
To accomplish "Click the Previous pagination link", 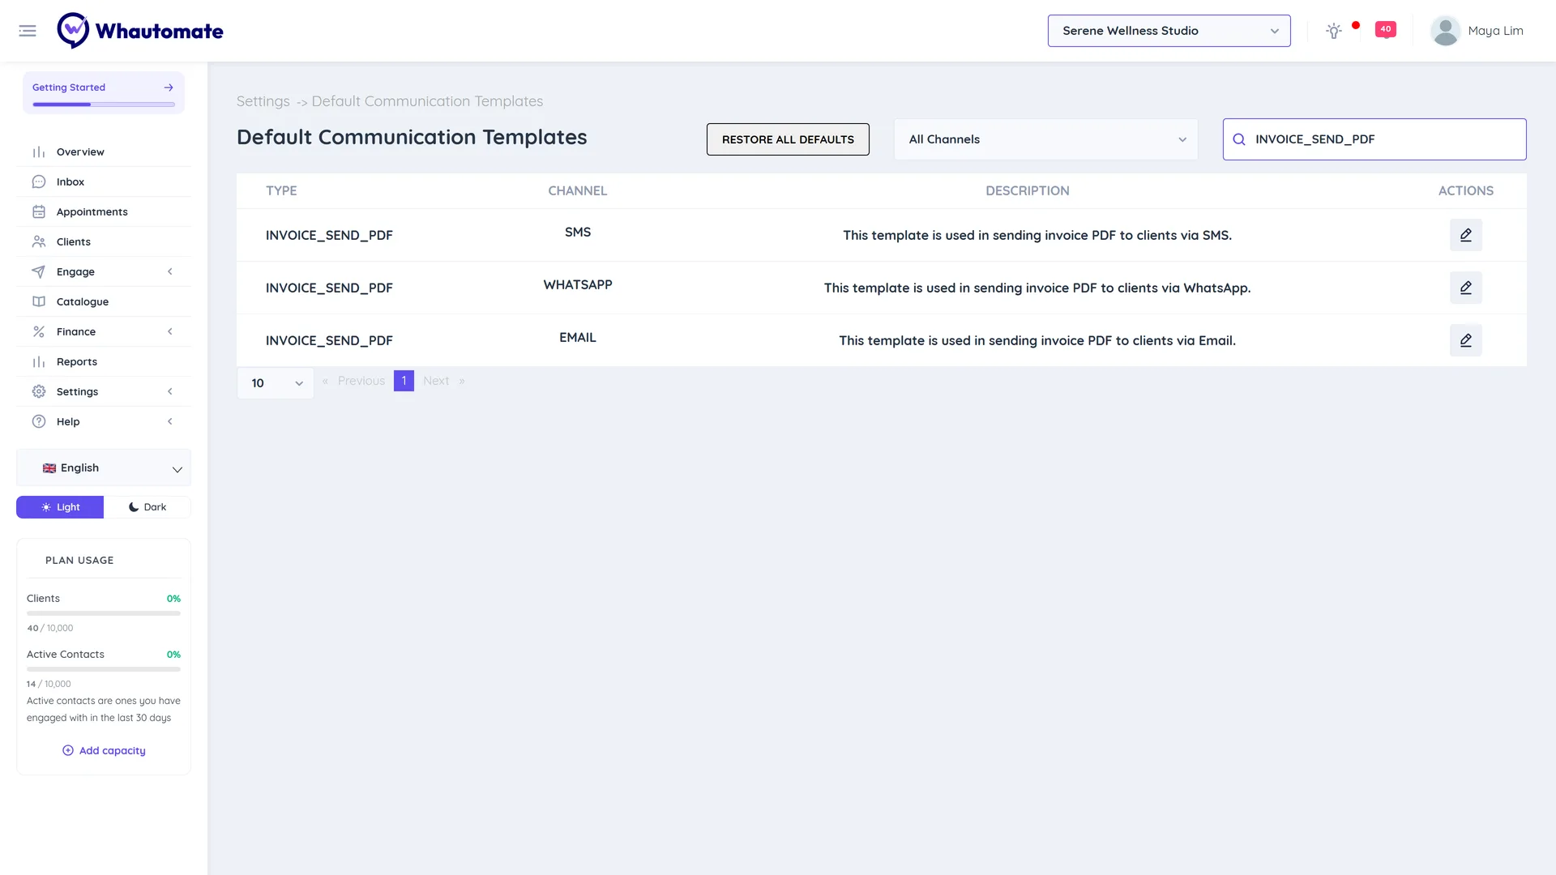I will click(361, 381).
